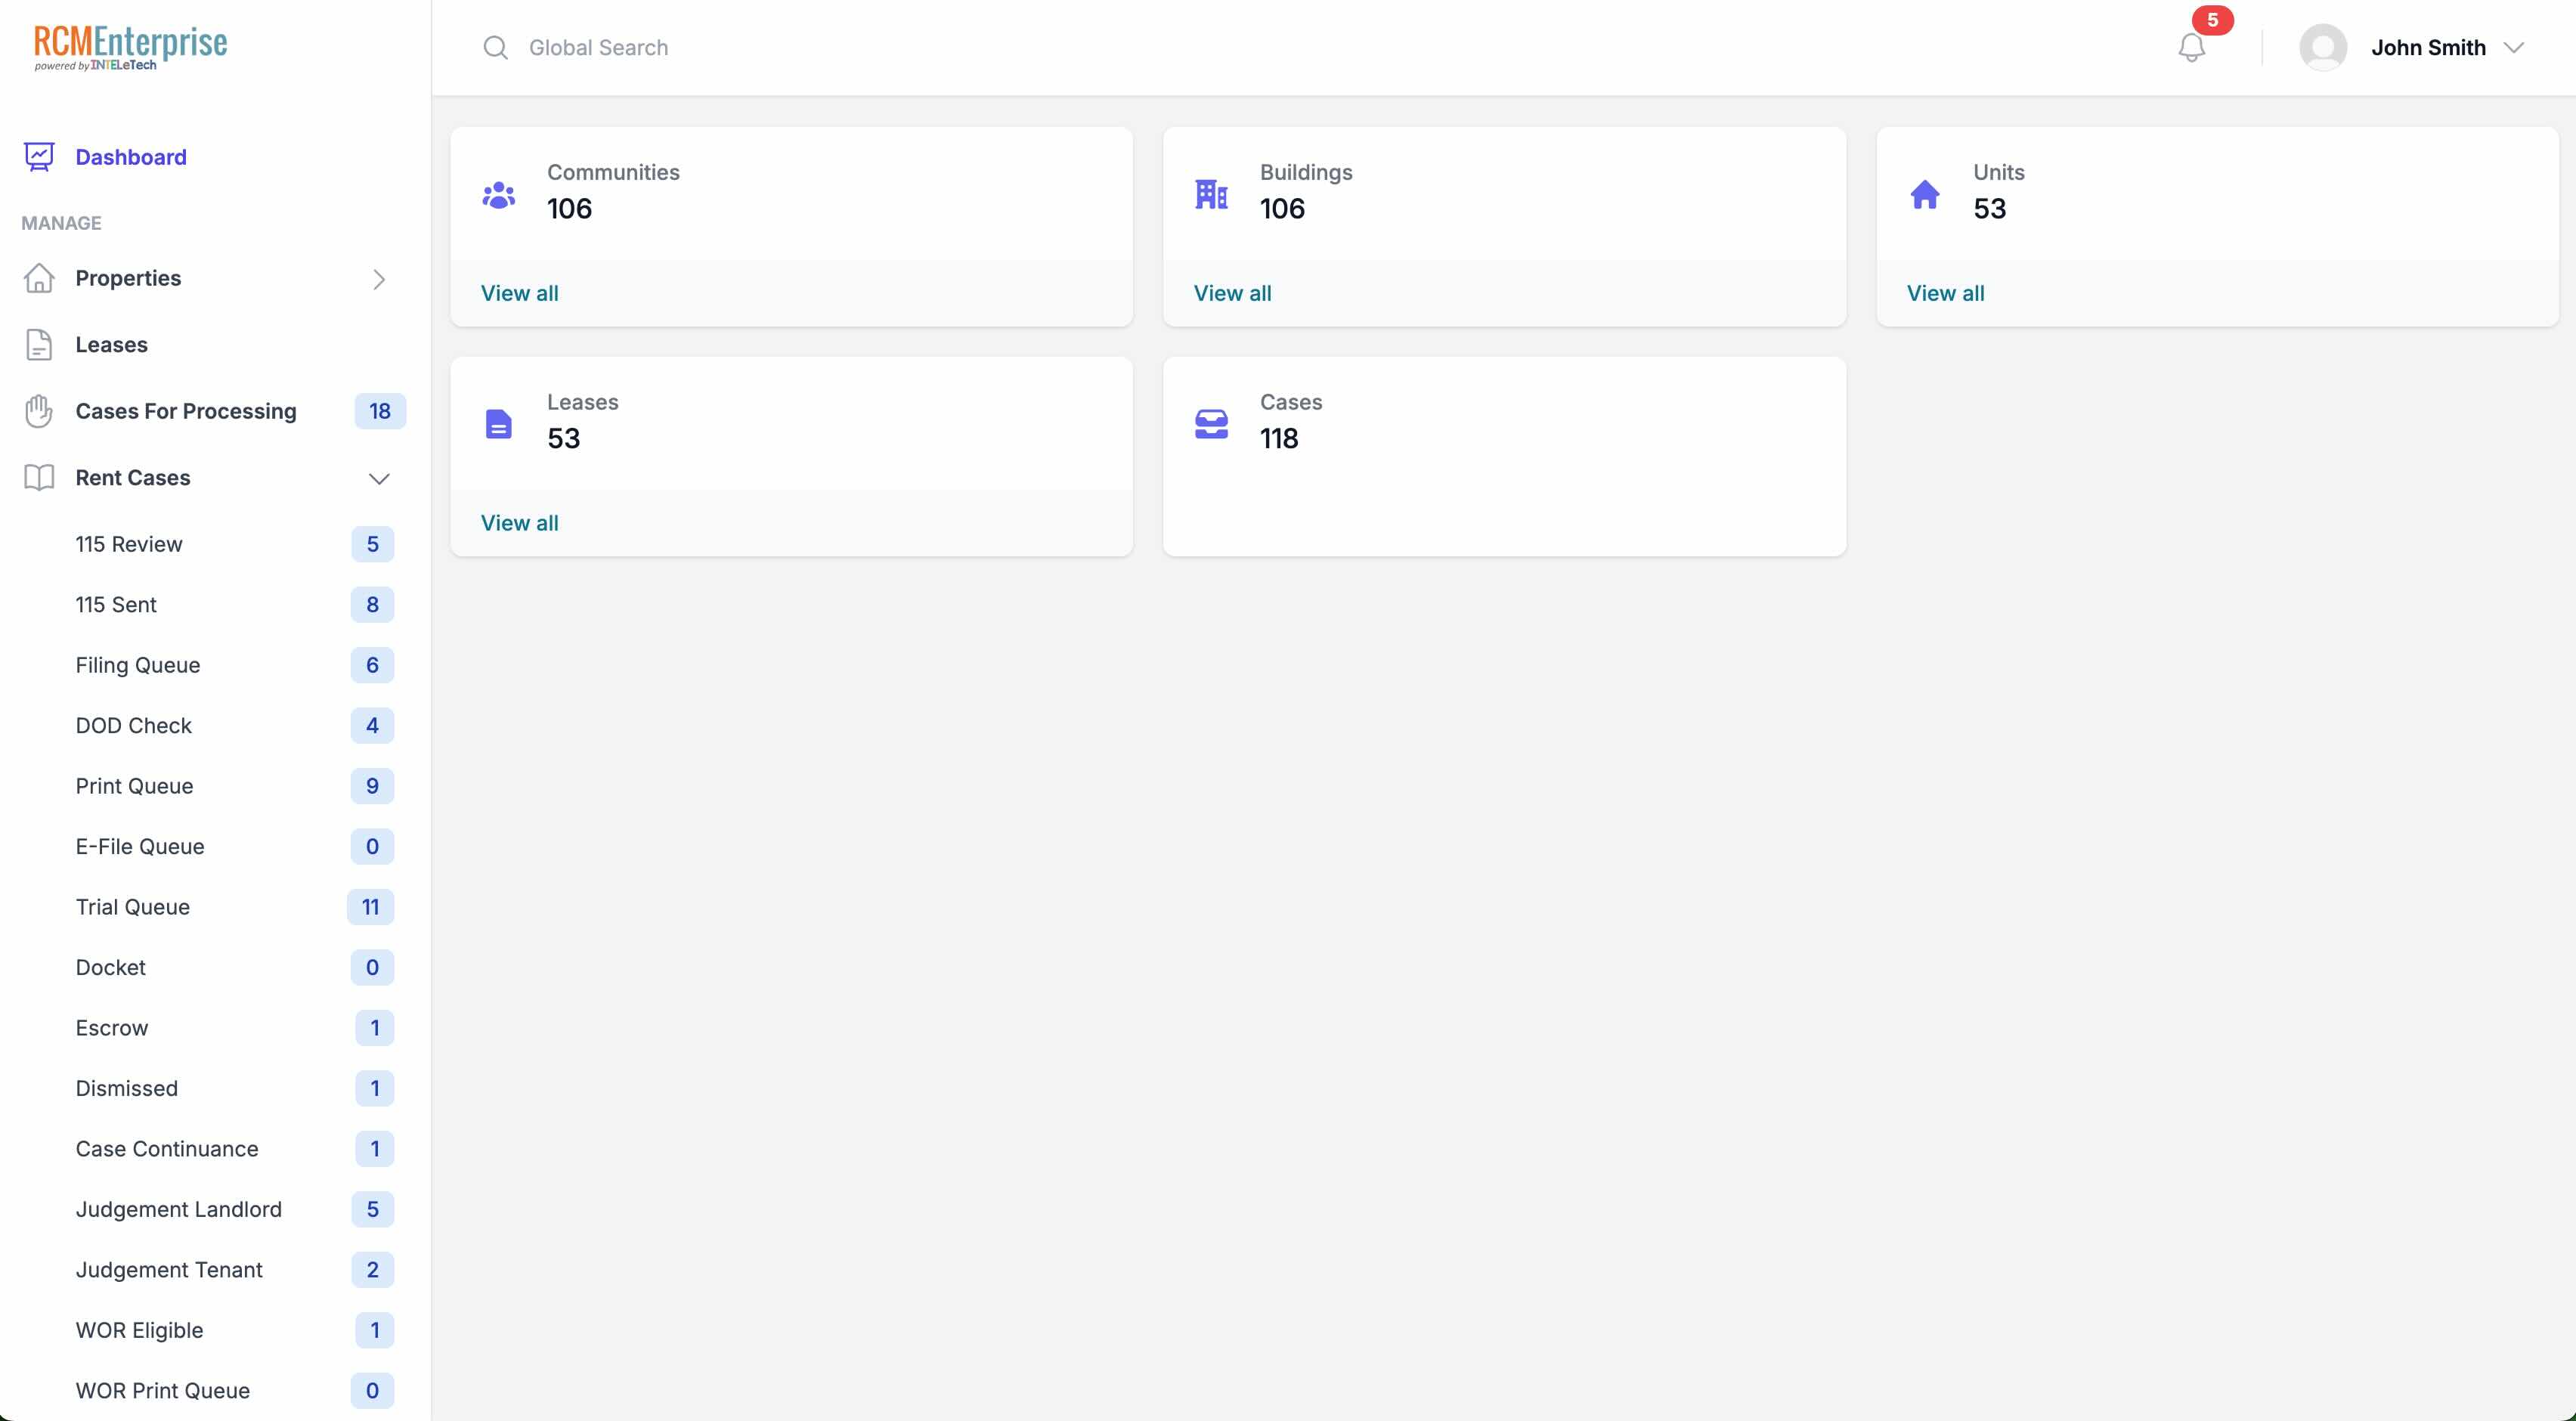Click the Global Search magnifier icon

495,47
